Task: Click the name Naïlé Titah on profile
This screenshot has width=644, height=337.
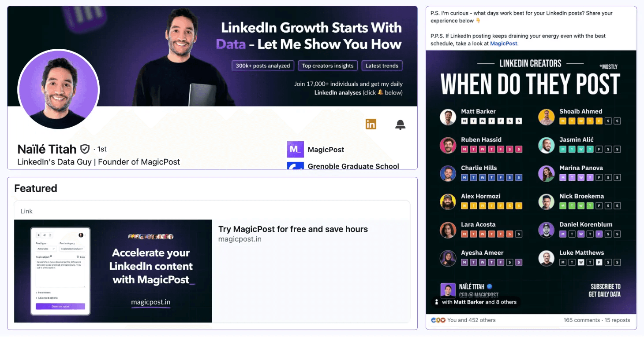Action: (x=47, y=149)
